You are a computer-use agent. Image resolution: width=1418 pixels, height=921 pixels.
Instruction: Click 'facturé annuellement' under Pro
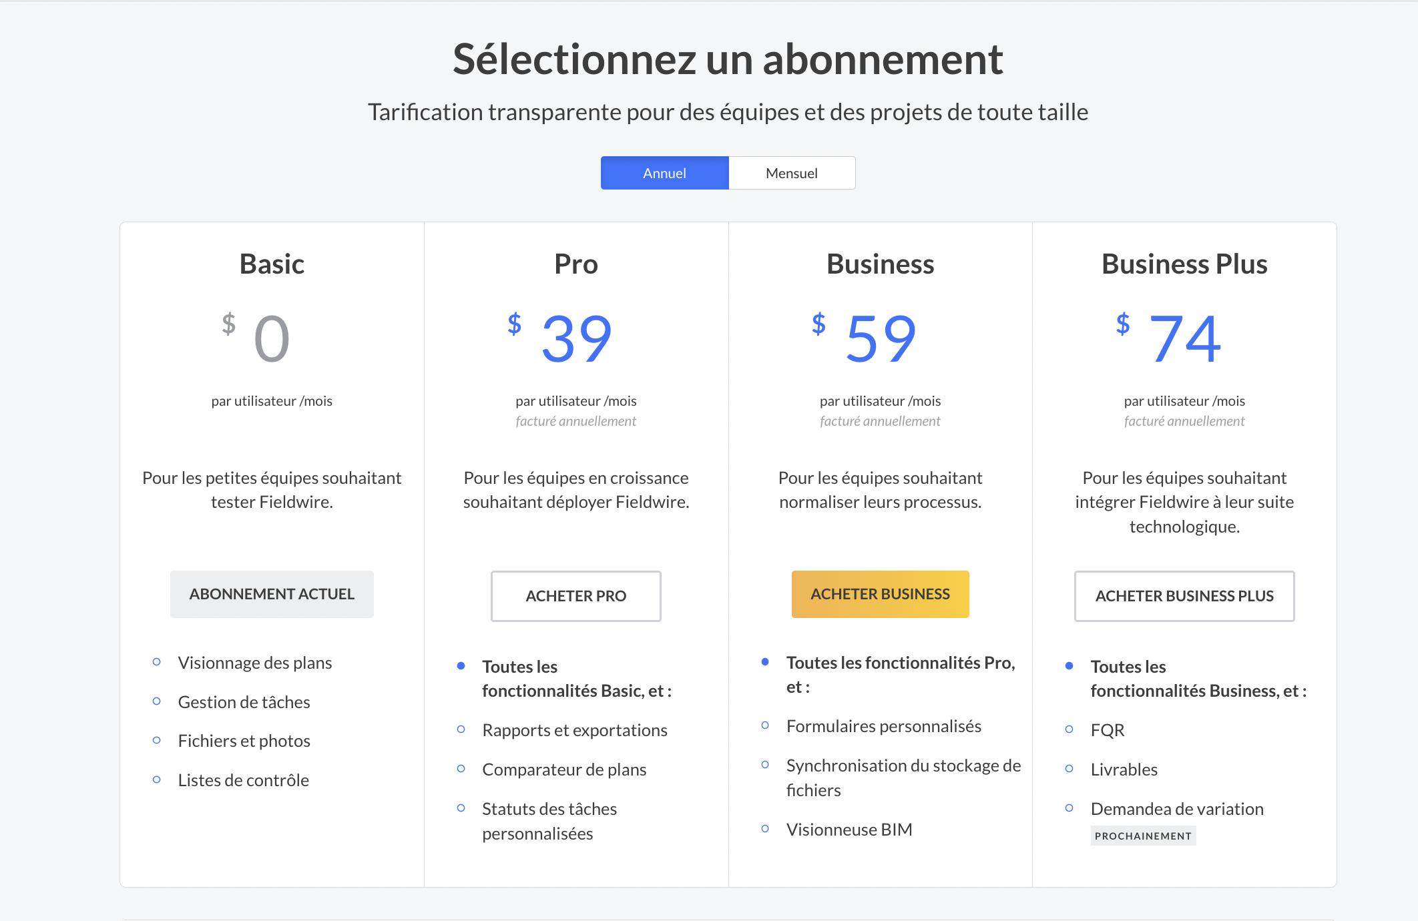(x=576, y=421)
